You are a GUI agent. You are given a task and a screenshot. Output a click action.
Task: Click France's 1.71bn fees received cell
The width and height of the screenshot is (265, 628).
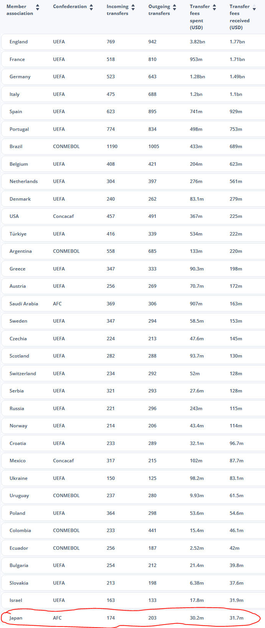click(x=237, y=59)
